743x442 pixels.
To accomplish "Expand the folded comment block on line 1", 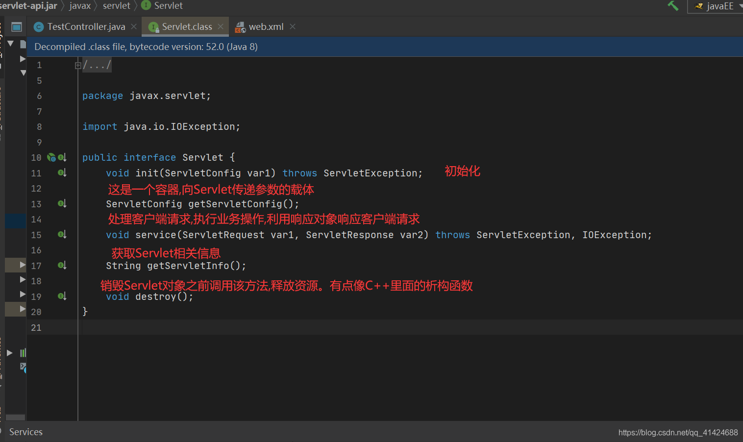I will click(78, 65).
